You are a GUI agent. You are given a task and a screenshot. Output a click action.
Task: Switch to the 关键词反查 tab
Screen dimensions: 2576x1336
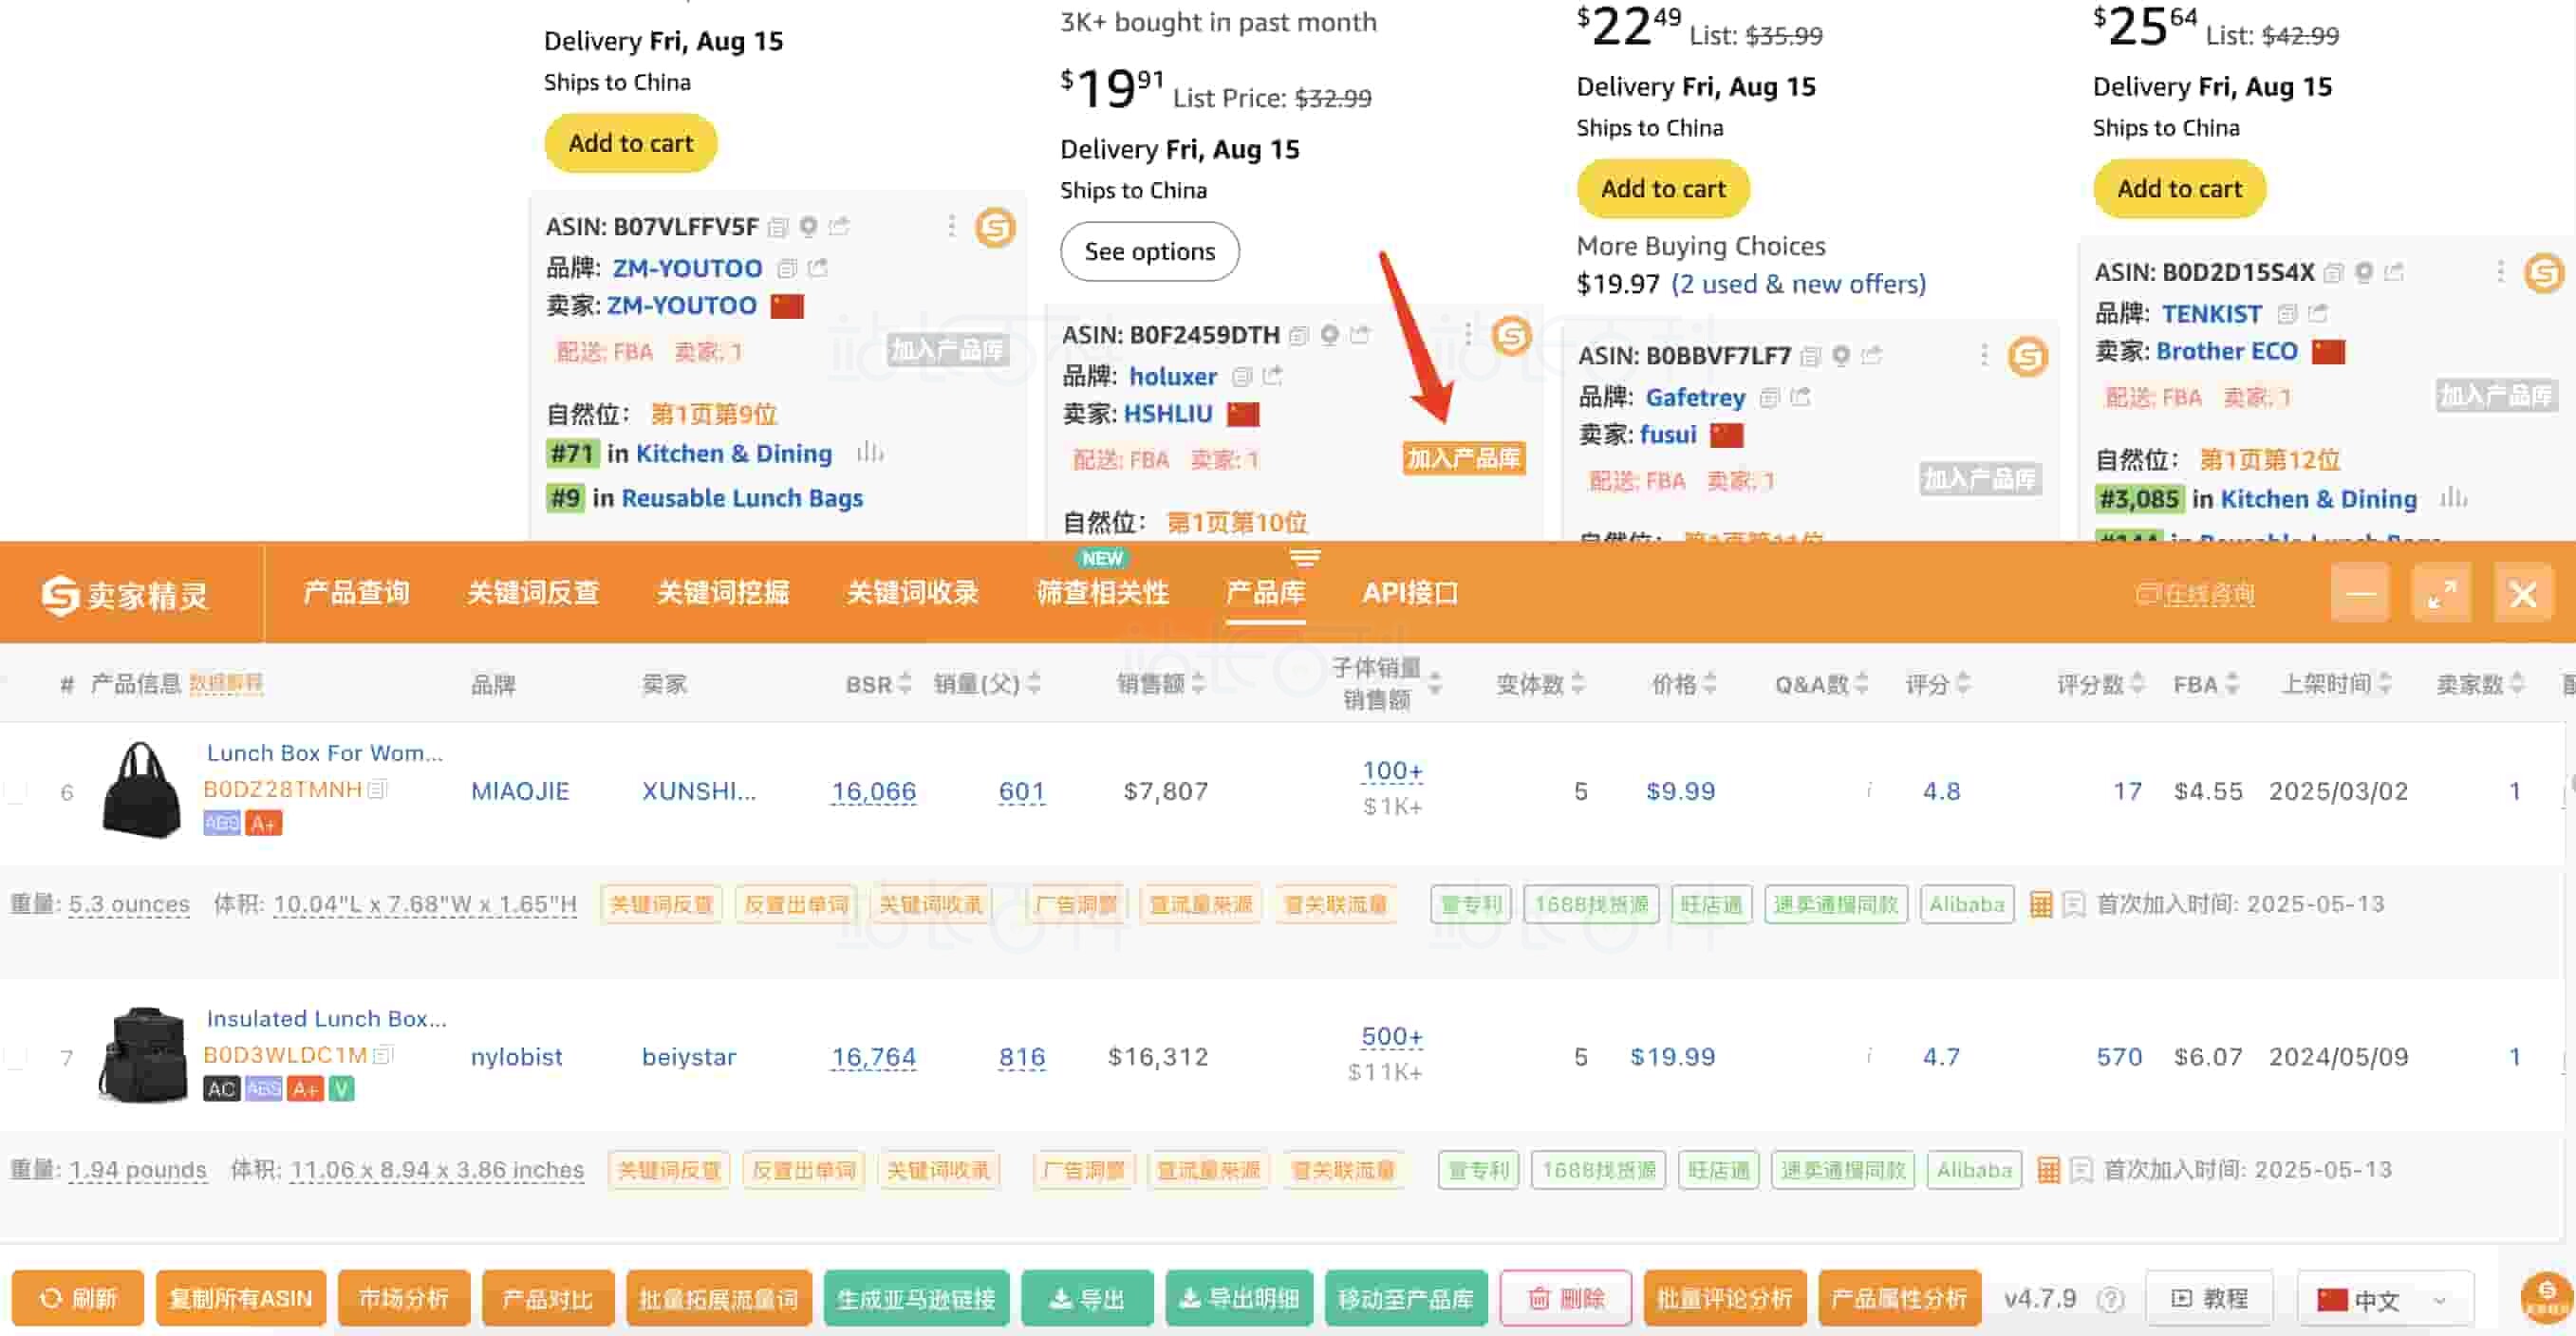coord(533,593)
